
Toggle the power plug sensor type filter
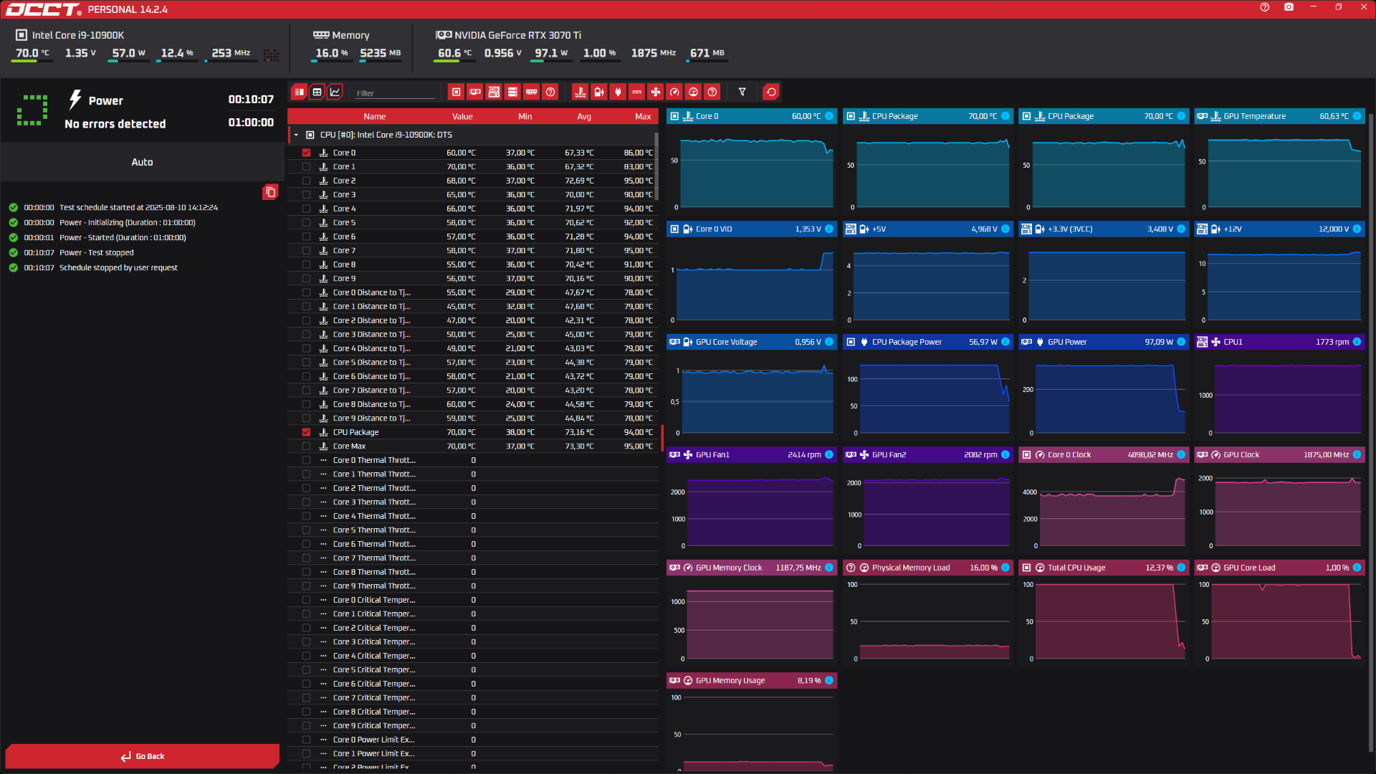(x=618, y=92)
